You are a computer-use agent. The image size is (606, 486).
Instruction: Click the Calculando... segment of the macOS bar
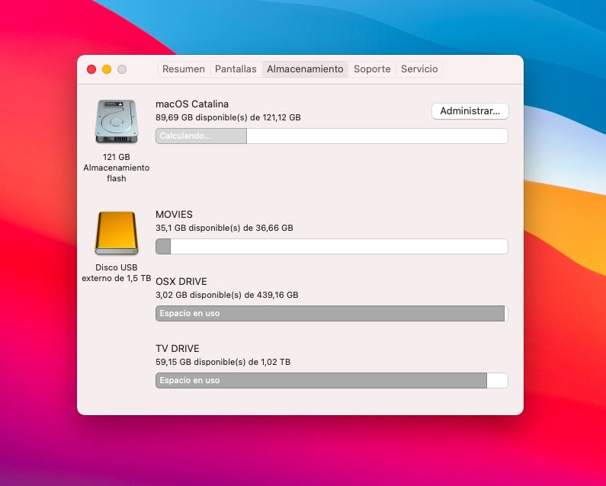(201, 136)
